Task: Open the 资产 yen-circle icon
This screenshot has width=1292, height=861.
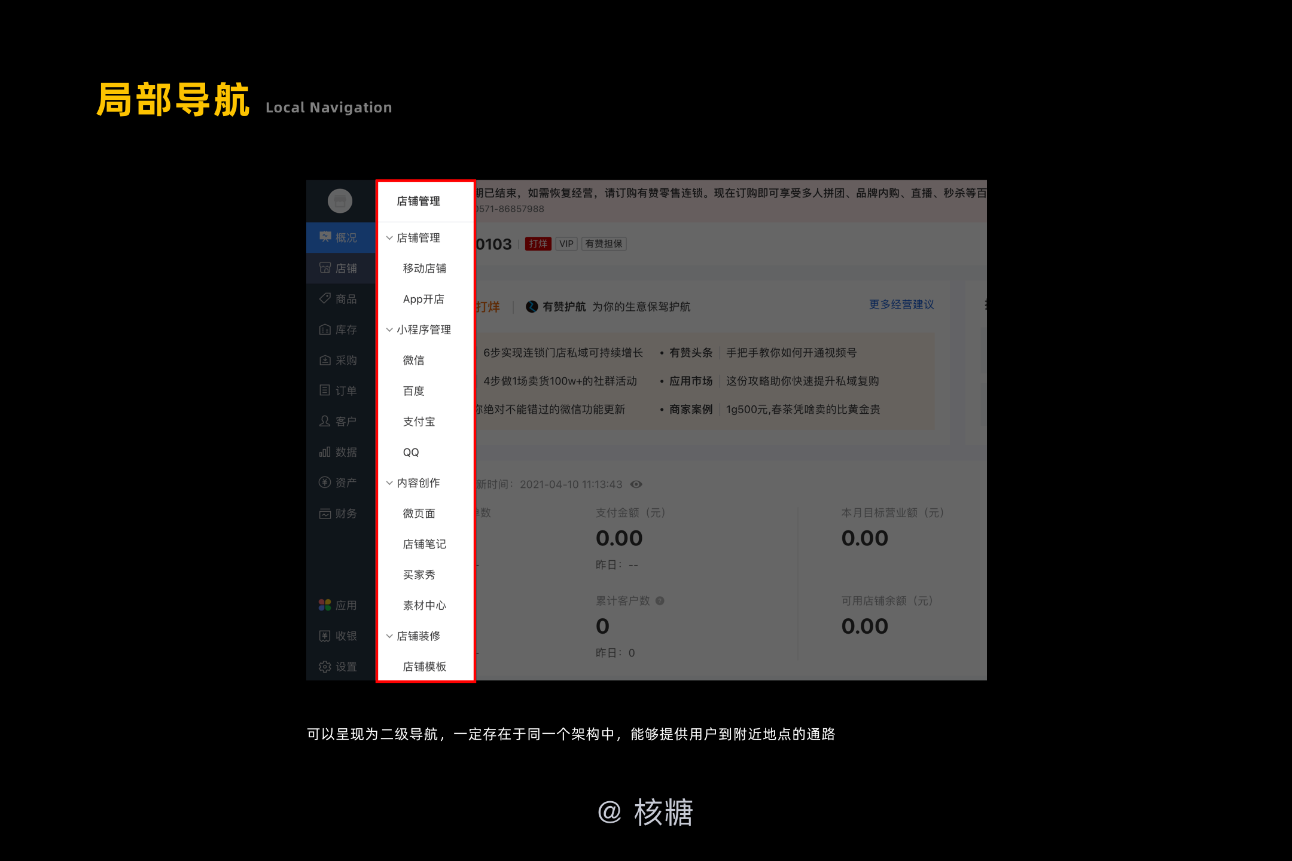Action: tap(325, 483)
